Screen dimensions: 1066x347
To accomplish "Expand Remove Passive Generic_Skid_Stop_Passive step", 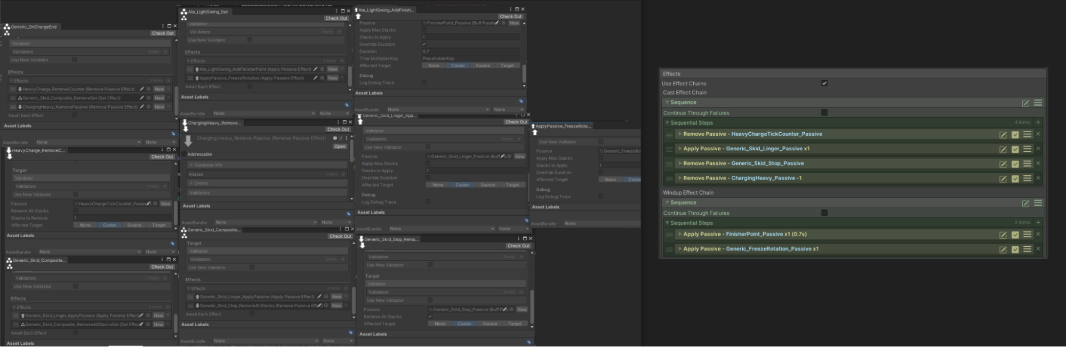I will (x=680, y=164).
